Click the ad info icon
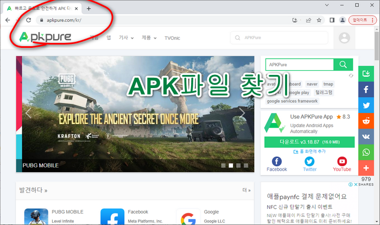This screenshot has height=225, width=380. (x=351, y=184)
